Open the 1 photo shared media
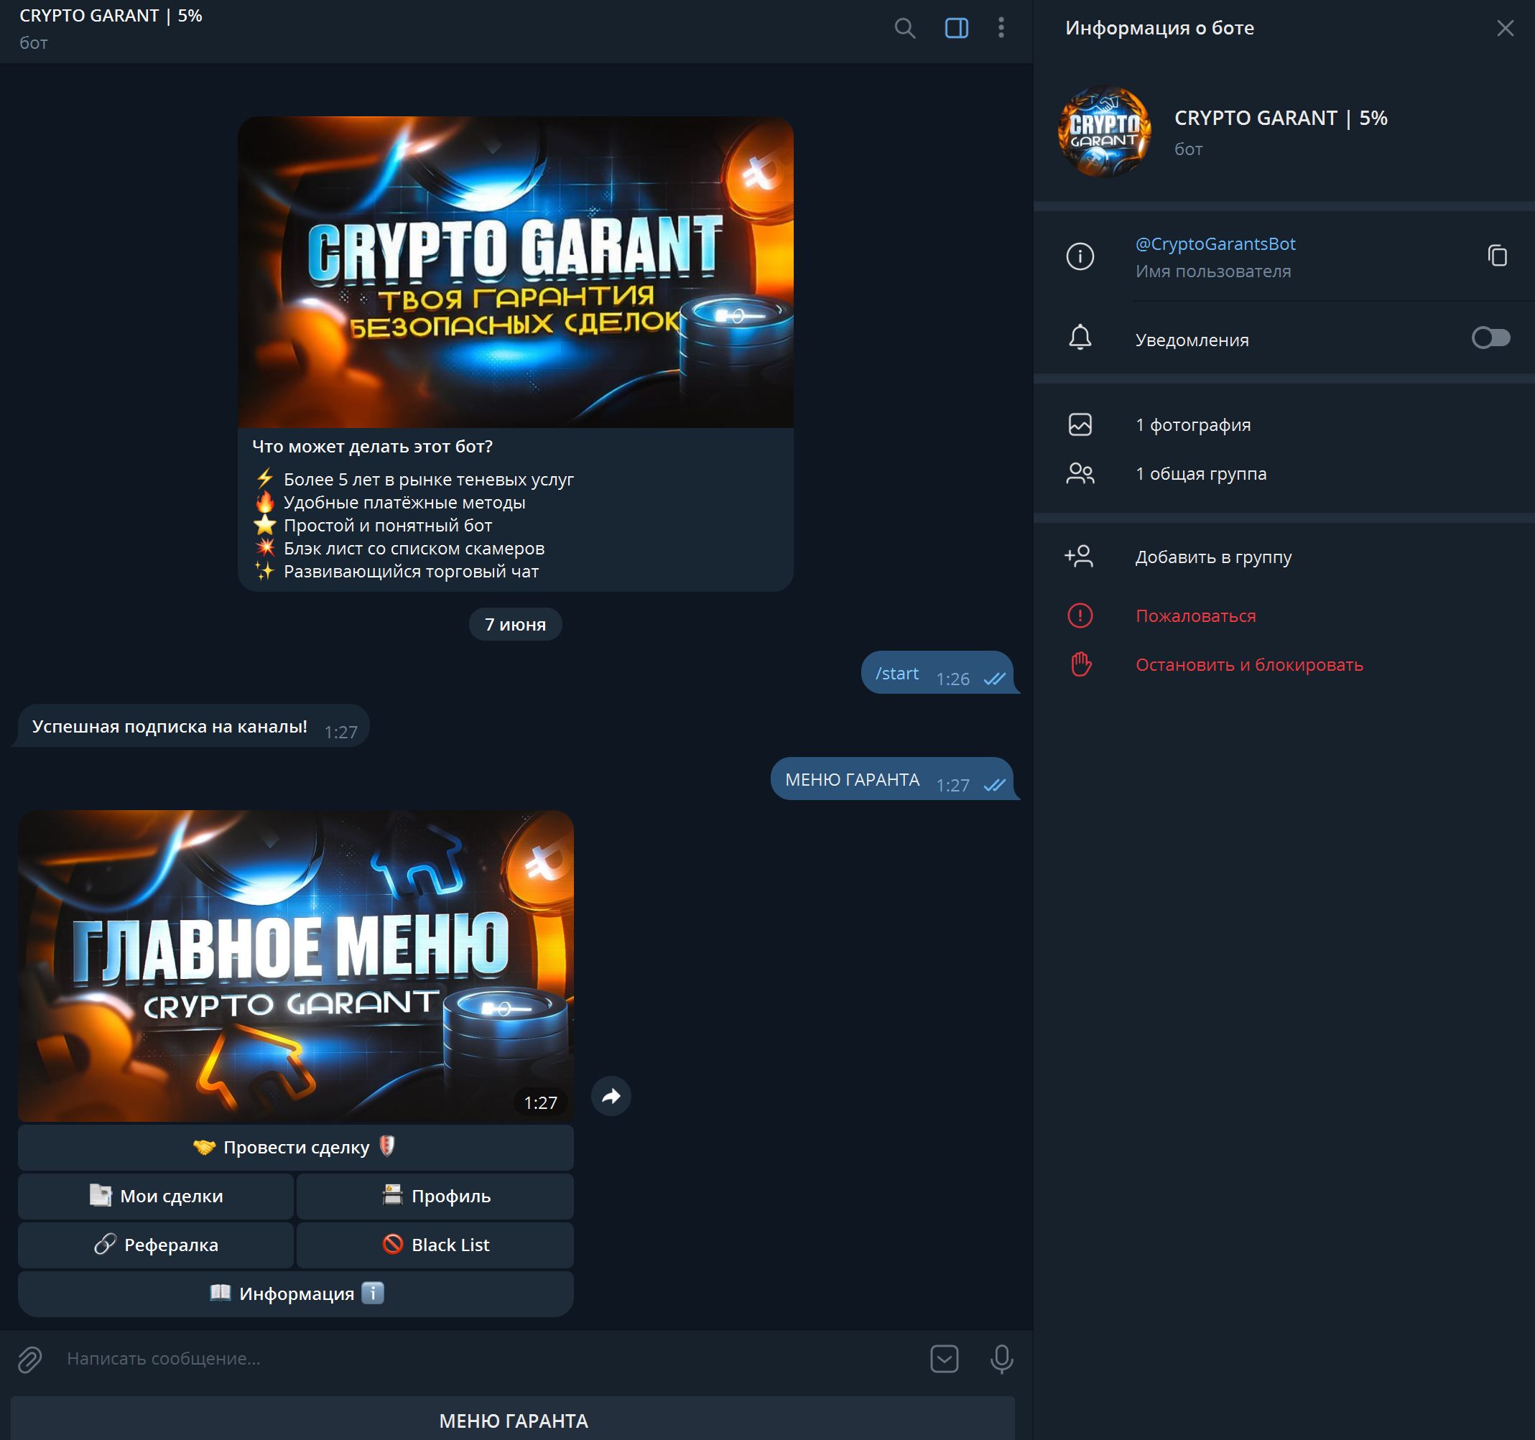 [1192, 424]
